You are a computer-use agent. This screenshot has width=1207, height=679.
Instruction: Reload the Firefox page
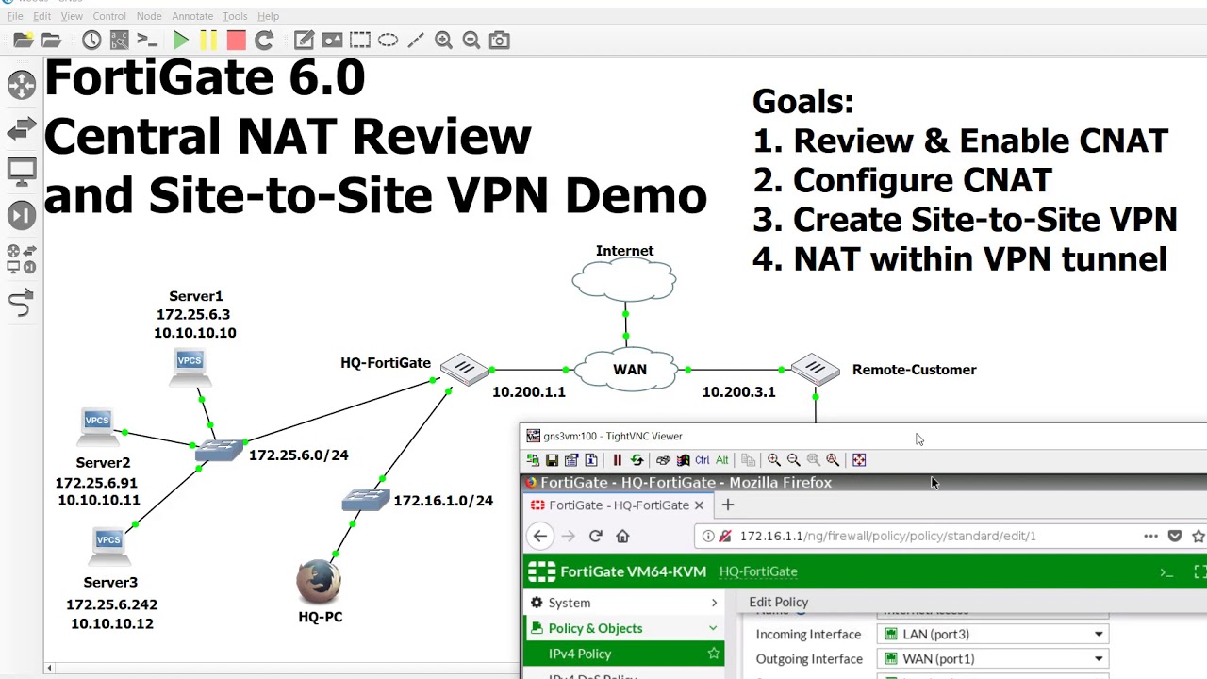pos(595,536)
